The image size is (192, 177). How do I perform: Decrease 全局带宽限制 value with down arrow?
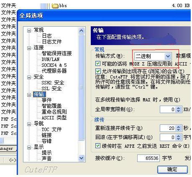click(179, 111)
